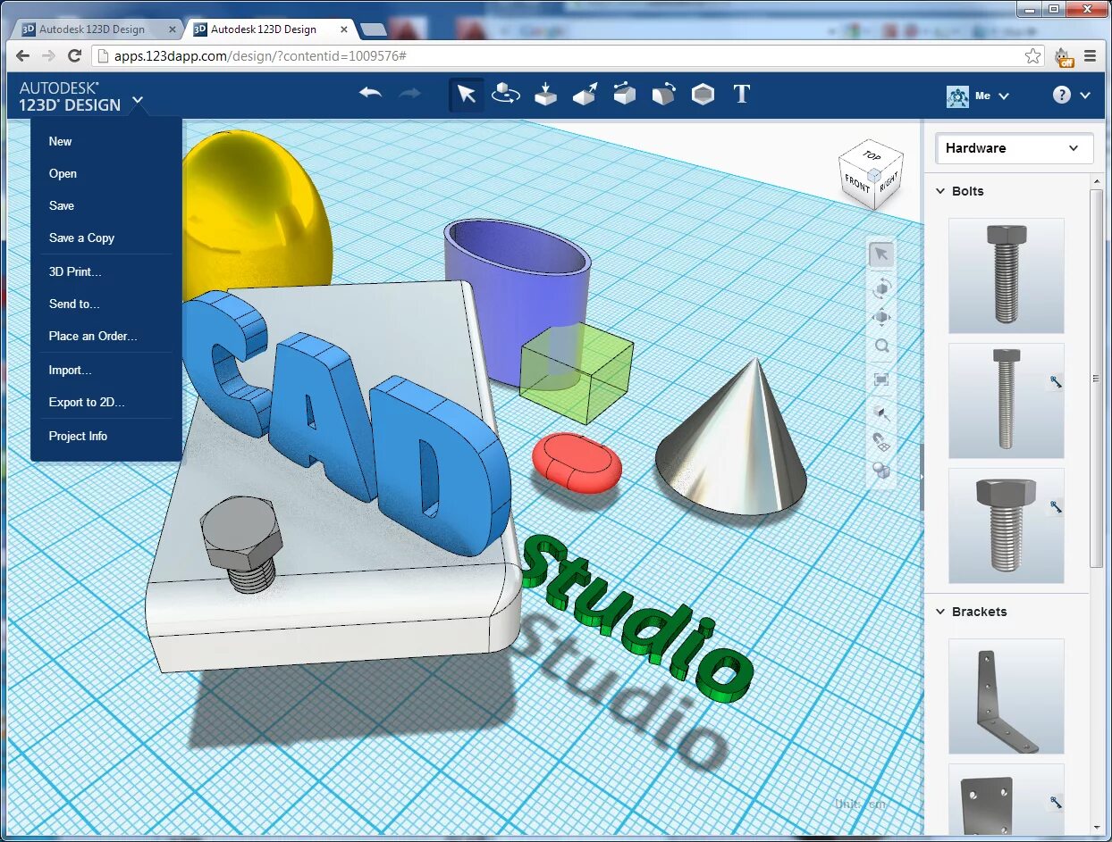Close the active Autodesk 123D Design tab
Viewport: 1112px width, 842px height.
pos(345,29)
